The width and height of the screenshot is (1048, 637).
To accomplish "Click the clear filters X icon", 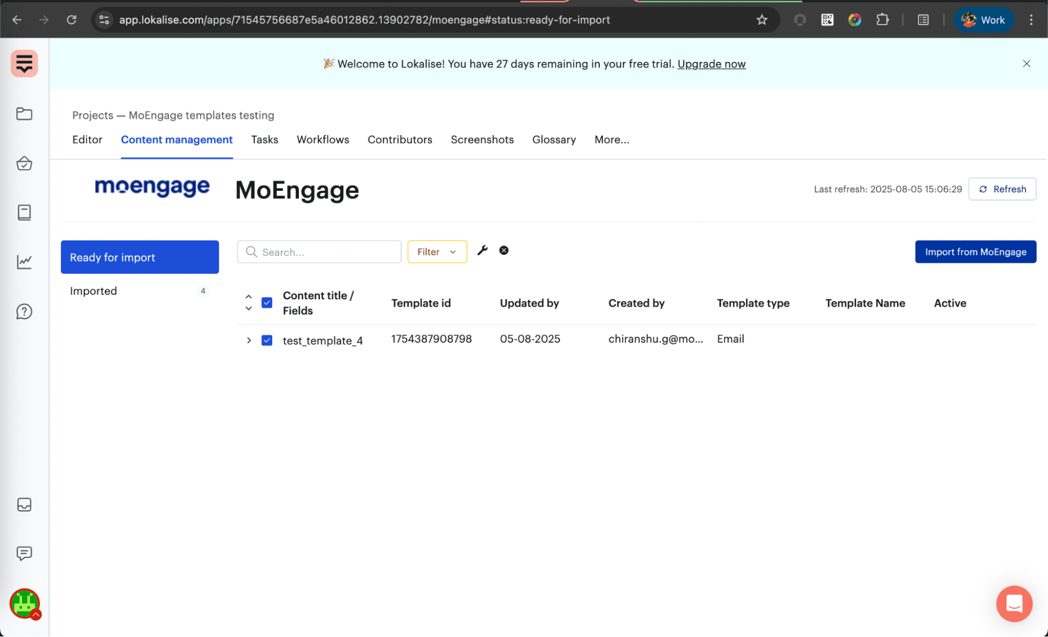I will click(x=504, y=250).
